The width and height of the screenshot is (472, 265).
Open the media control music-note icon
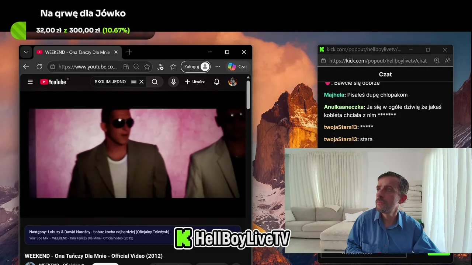click(x=160, y=67)
